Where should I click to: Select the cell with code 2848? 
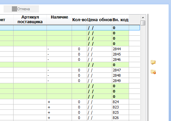point(120,75)
